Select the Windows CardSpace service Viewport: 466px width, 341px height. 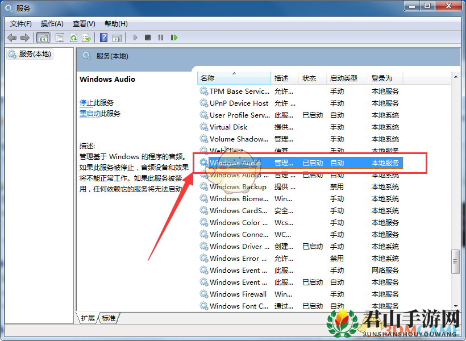(x=300, y=210)
